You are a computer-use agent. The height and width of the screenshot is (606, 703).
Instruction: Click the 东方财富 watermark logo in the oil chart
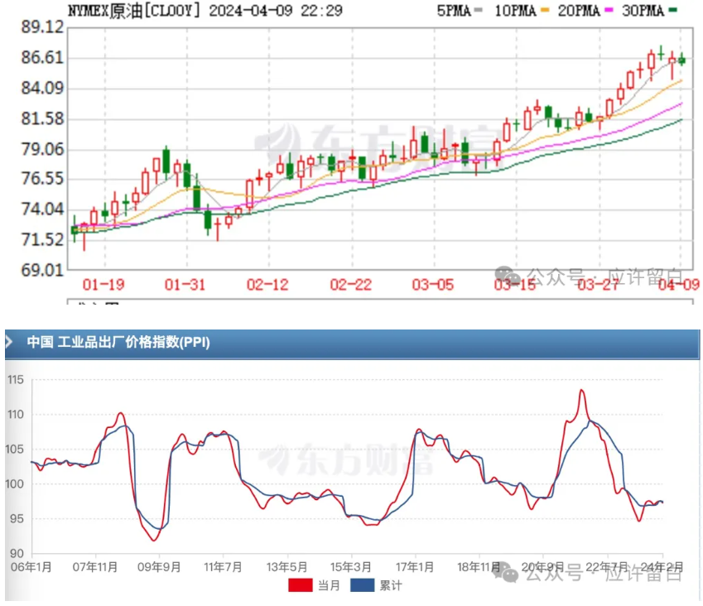click(274, 144)
